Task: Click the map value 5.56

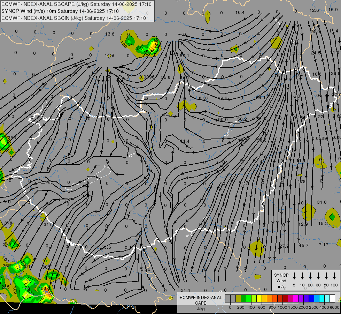Action: pos(146,269)
